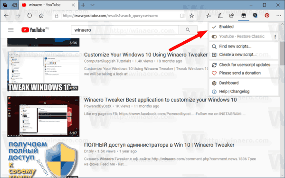Open Help | Changelog entry
This screenshot has width=285, height=178.
[x=244, y=91]
